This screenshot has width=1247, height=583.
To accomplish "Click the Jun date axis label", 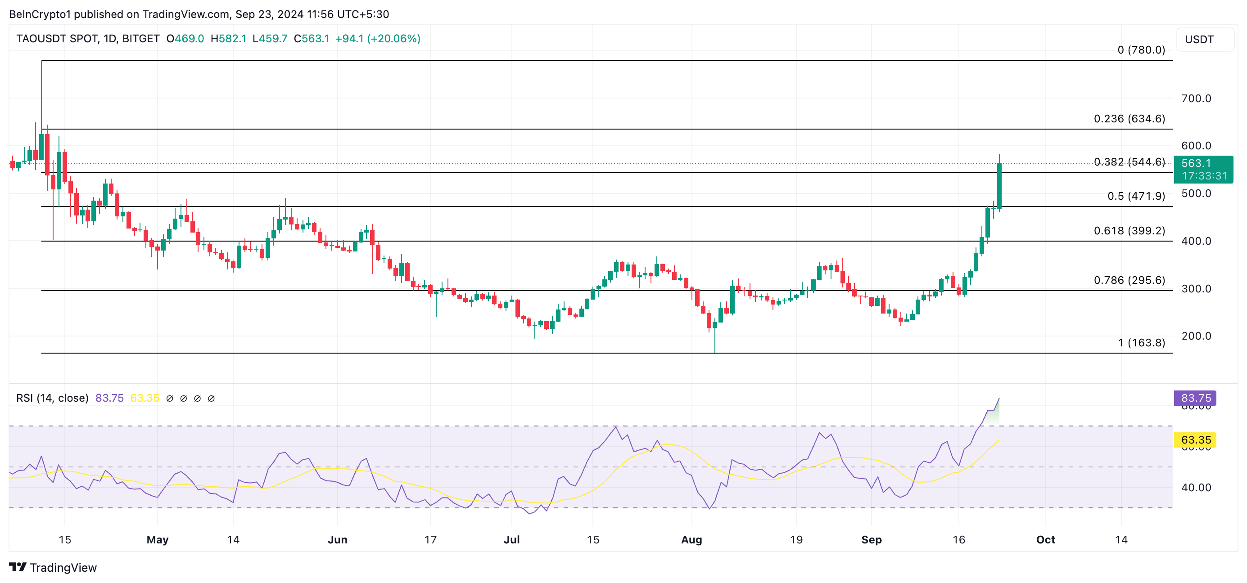I will 337,539.
